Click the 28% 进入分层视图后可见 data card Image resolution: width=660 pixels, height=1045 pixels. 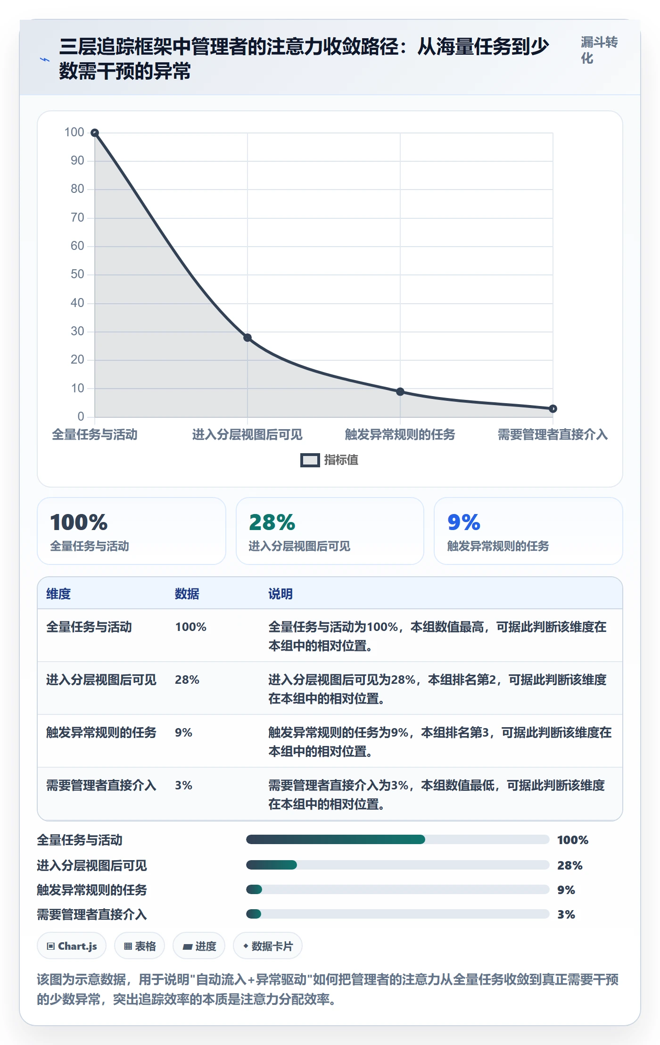[x=330, y=531]
